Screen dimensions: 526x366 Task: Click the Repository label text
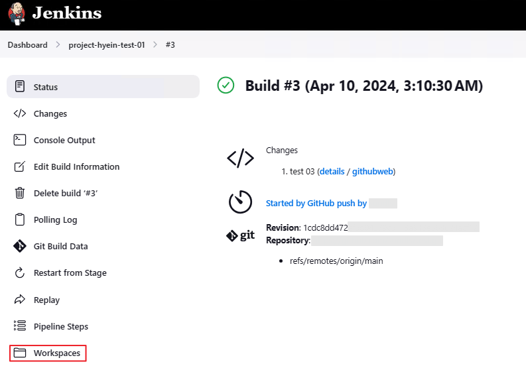click(x=288, y=241)
